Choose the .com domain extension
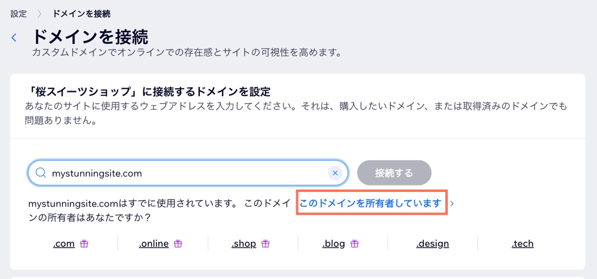Screen dimensions: 597x279 [64, 244]
